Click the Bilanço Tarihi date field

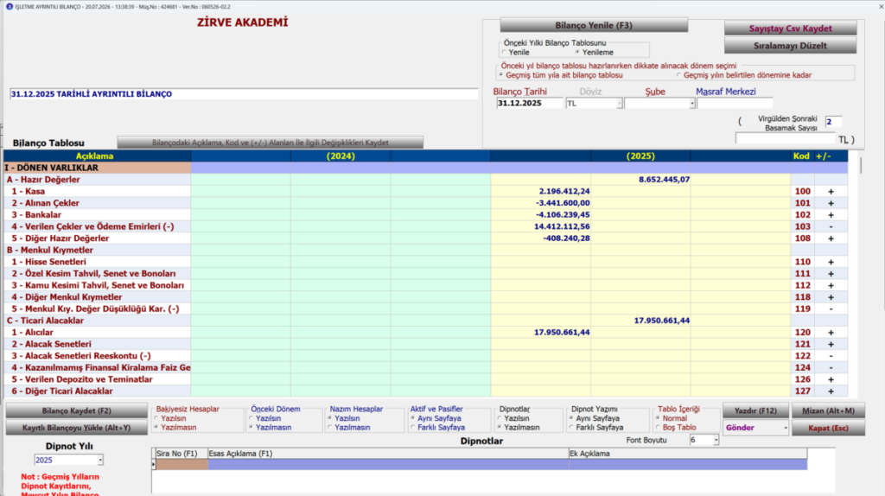[530, 104]
